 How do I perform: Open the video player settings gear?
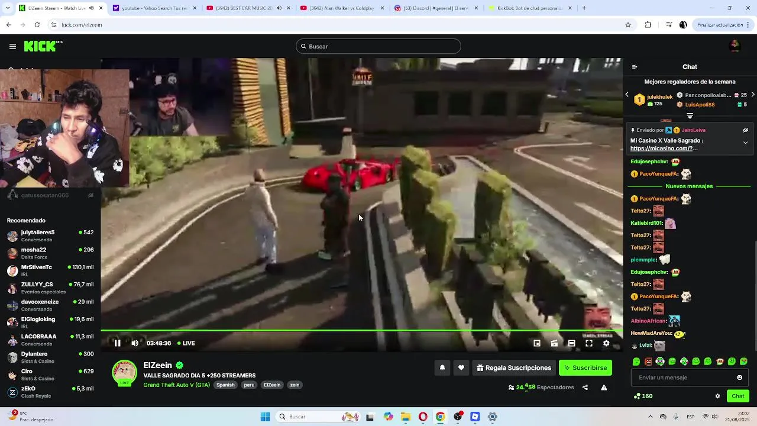606,343
